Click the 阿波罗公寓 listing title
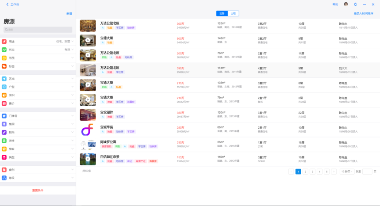The height and width of the screenshot is (206, 380). tap(108, 142)
